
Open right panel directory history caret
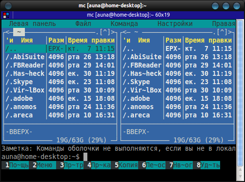(222, 32)
